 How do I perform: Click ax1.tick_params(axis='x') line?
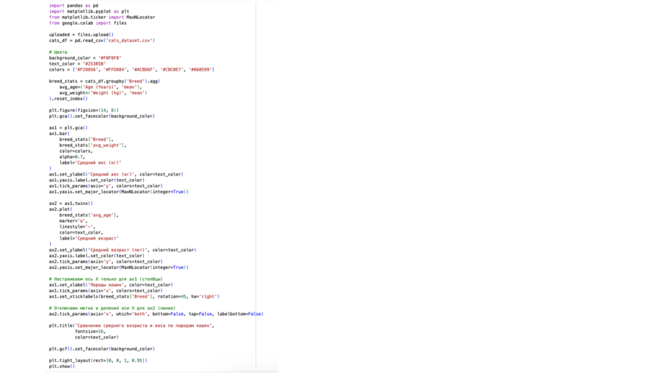pyautogui.click(x=106, y=291)
